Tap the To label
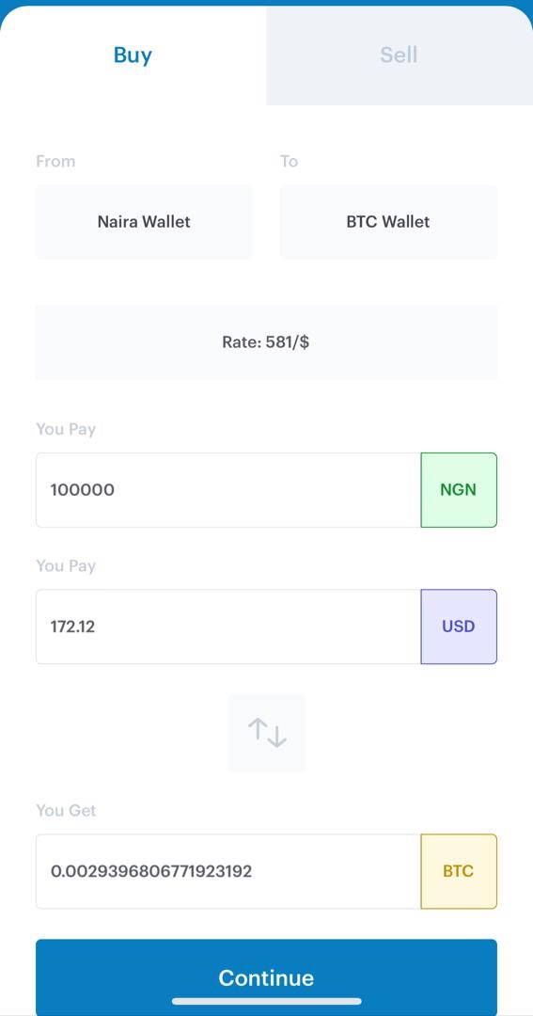Image resolution: width=533 pixels, height=1016 pixels. pyautogui.click(x=289, y=161)
